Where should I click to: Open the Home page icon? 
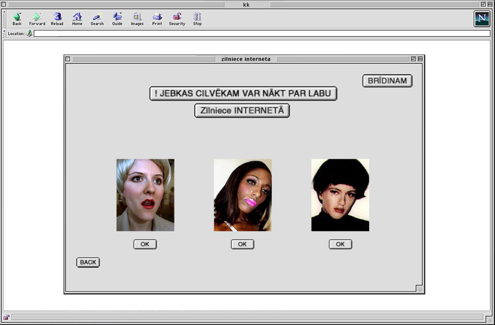tap(77, 19)
